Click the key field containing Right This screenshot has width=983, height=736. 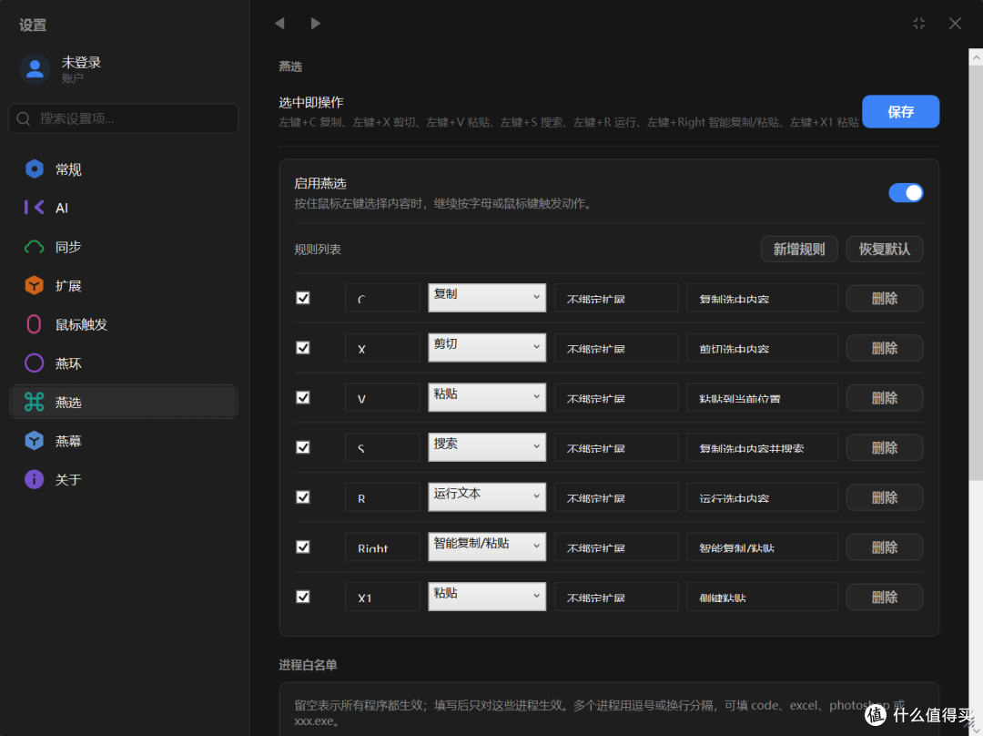pos(382,547)
